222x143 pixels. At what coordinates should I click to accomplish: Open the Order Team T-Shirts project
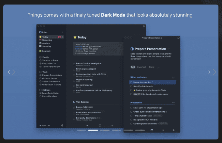coord(51,85)
